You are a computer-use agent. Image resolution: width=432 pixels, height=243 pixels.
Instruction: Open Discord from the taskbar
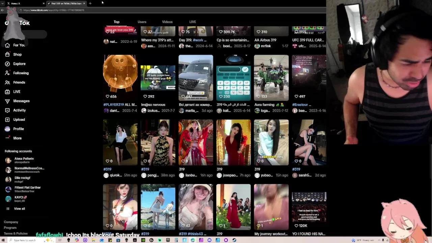(209, 240)
